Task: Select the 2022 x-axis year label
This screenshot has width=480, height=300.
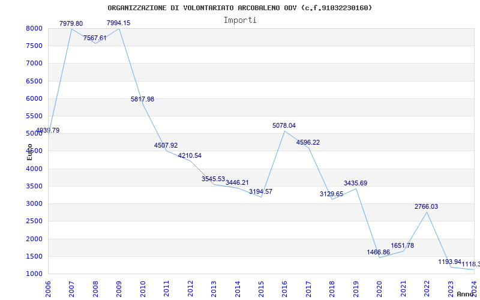Action: [427, 289]
